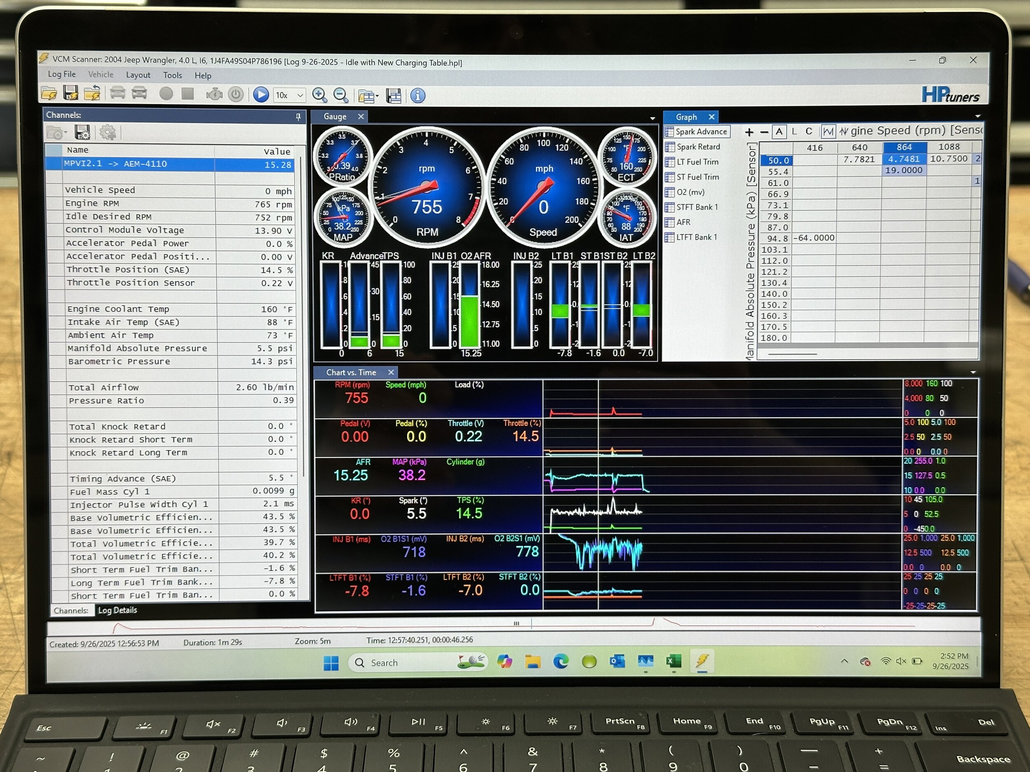Open the 10x playback speed dropdown
The width and height of the screenshot is (1030, 772).
point(300,96)
